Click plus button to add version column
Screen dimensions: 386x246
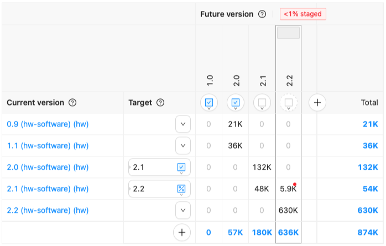tap(317, 102)
